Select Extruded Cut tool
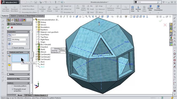Image resolution: width=177 pixels, height=99 pixels. coord(42,9)
